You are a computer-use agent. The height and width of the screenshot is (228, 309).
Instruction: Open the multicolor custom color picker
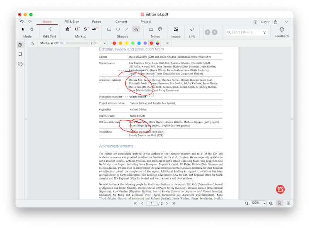click(x=158, y=43)
